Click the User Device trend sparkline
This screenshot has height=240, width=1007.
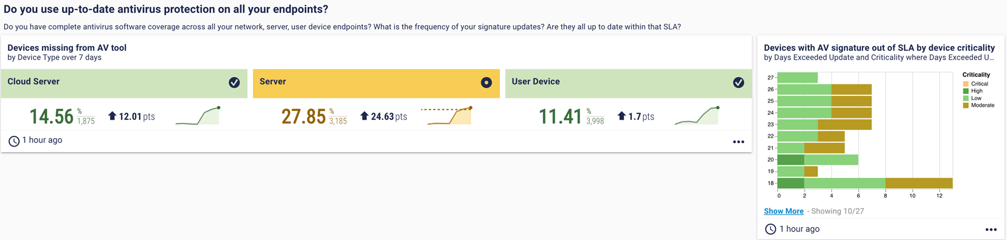[697, 116]
